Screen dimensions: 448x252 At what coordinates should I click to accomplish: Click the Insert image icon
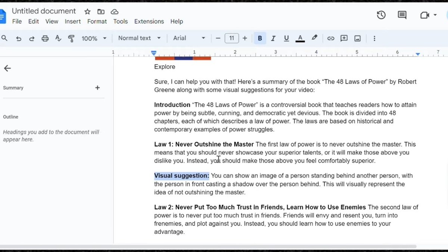[x=357, y=38]
